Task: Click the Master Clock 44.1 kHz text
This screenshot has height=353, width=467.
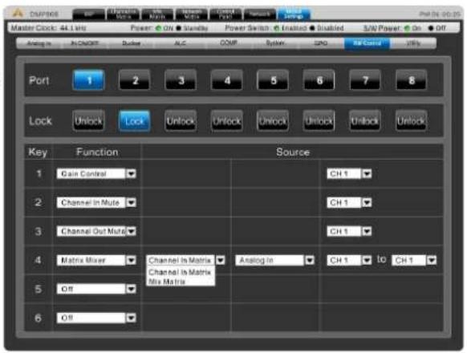Action: tap(49, 28)
